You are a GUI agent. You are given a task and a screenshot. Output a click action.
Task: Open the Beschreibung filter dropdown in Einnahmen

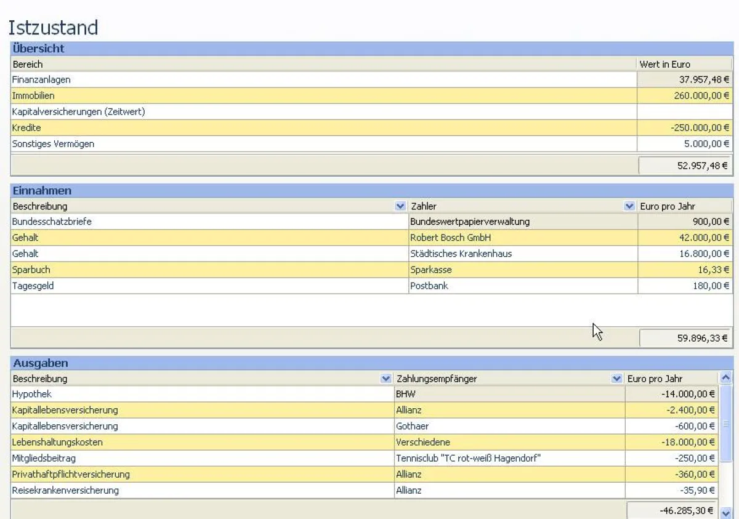(x=401, y=207)
